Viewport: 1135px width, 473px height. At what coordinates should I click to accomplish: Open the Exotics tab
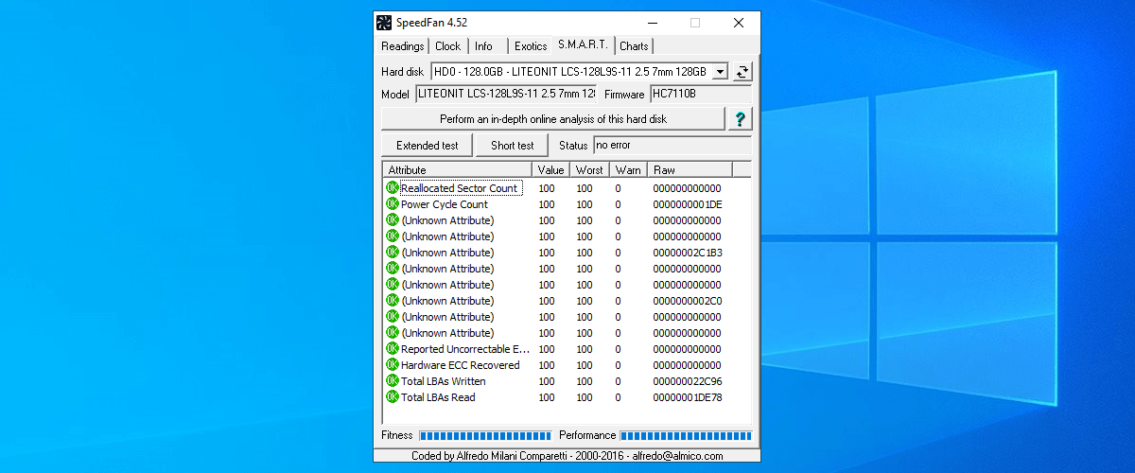coord(531,46)
